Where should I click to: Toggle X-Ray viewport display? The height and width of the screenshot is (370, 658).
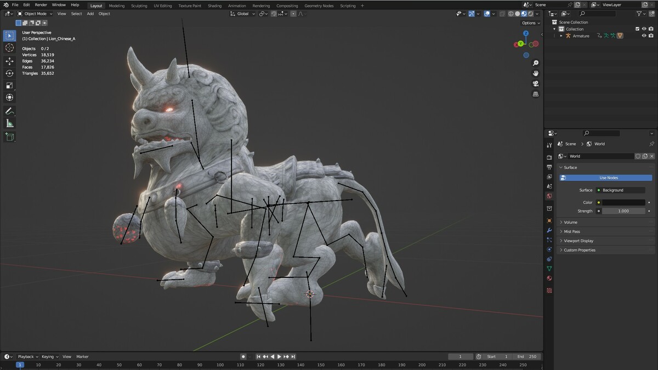click(x=502, y=14)
